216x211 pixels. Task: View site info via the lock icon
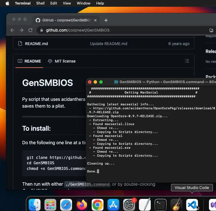tap(41, 30)
